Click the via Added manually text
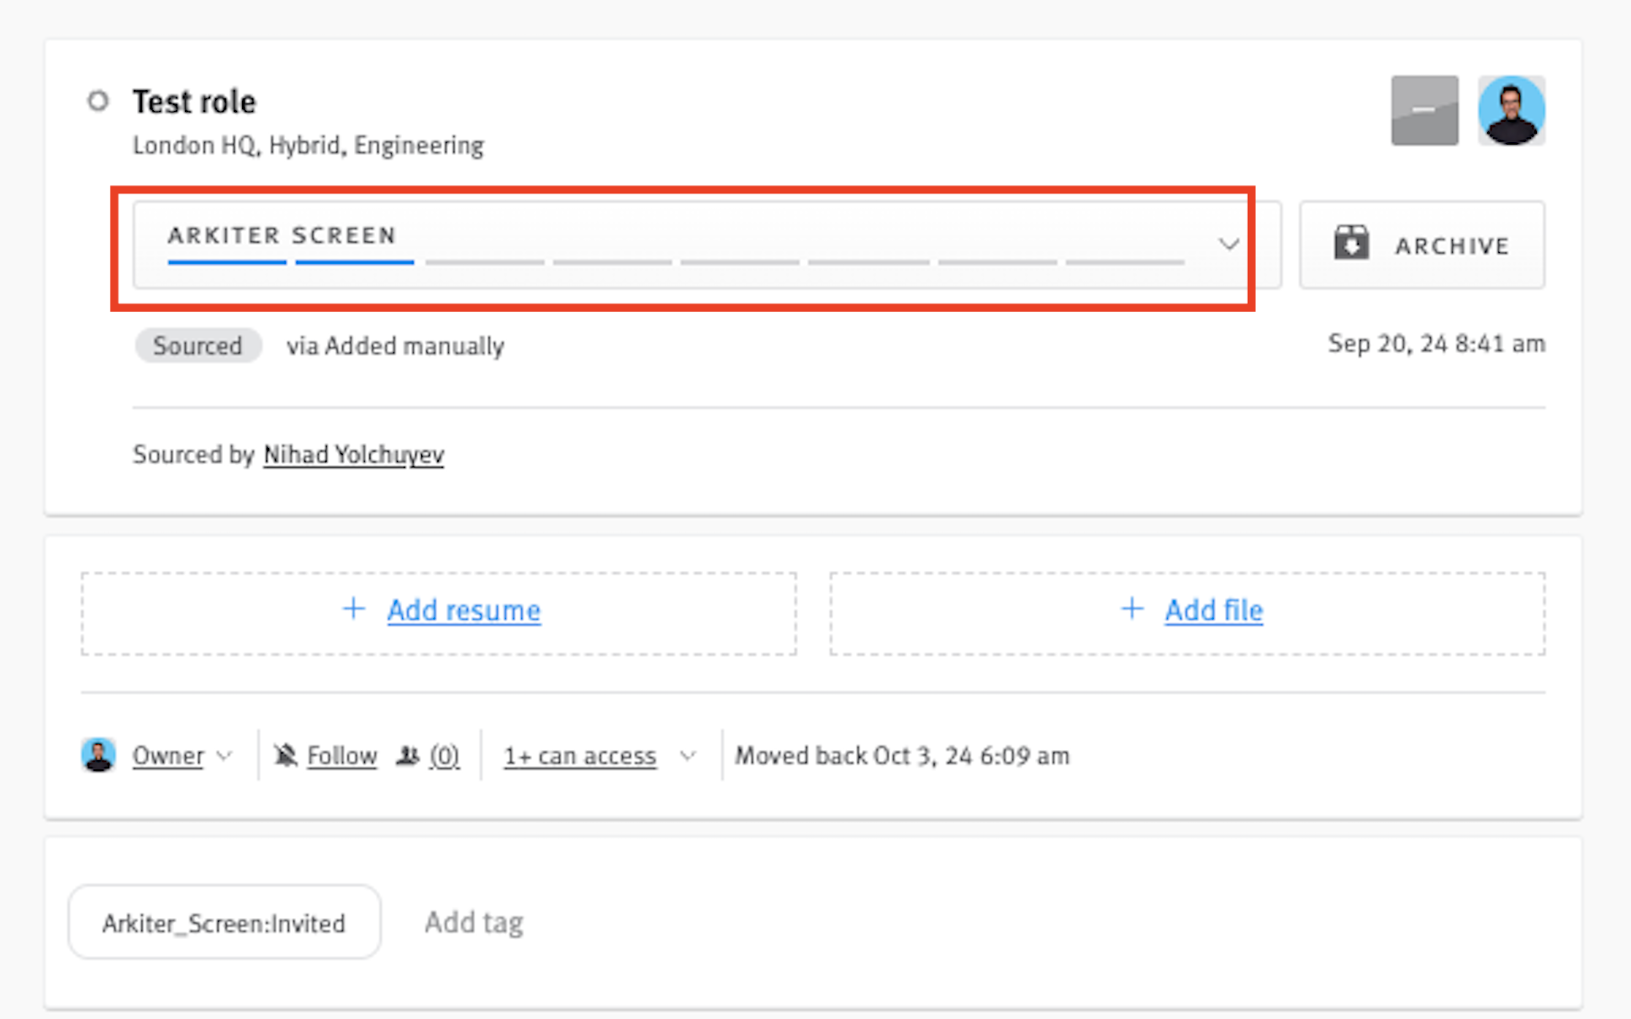This screenshot has height=1019, width=1631. coord(395,346)
